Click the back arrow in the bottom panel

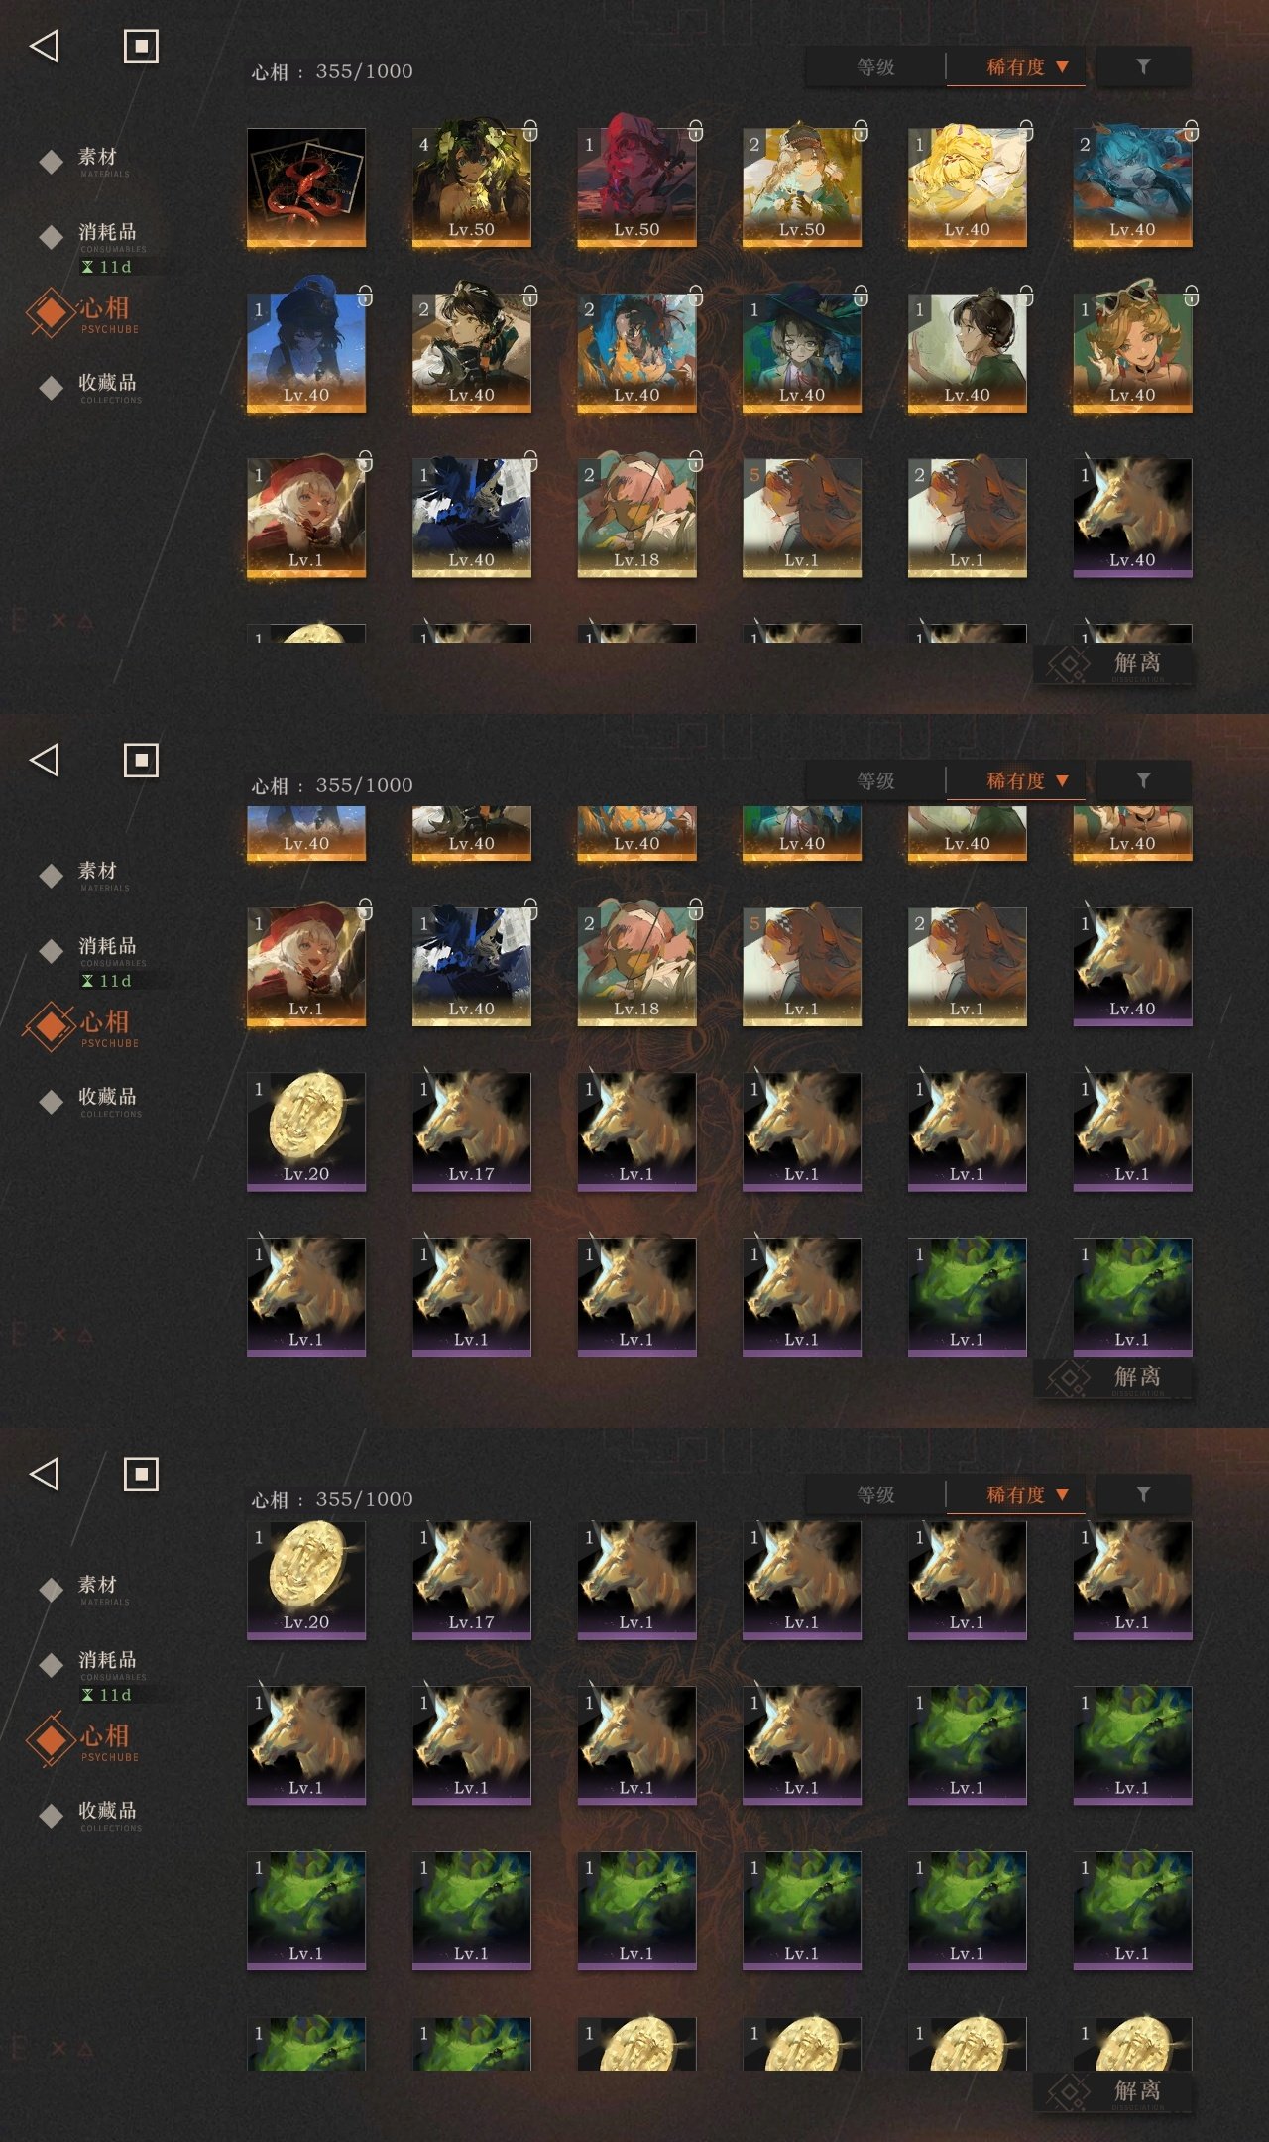coord(45,1474)
